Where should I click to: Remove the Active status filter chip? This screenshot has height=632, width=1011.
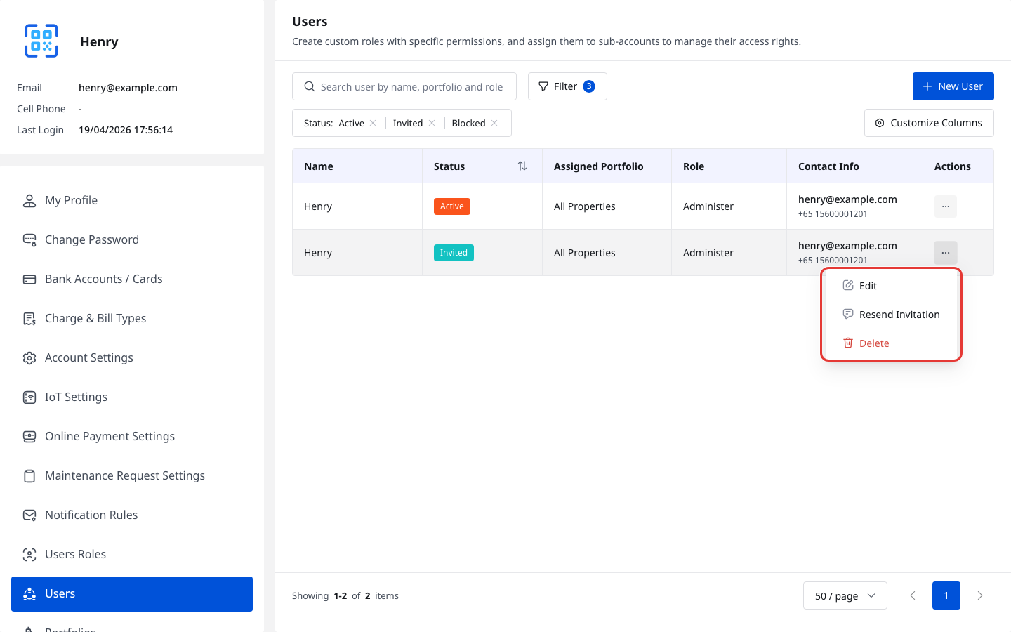373,123
